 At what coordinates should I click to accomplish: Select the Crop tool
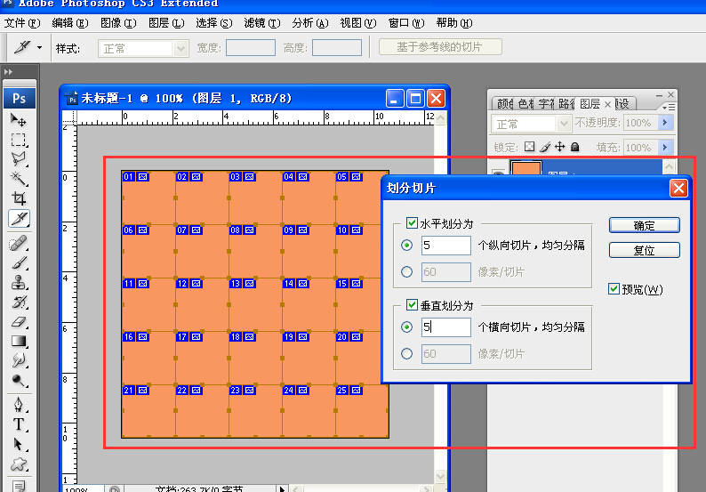19,198
